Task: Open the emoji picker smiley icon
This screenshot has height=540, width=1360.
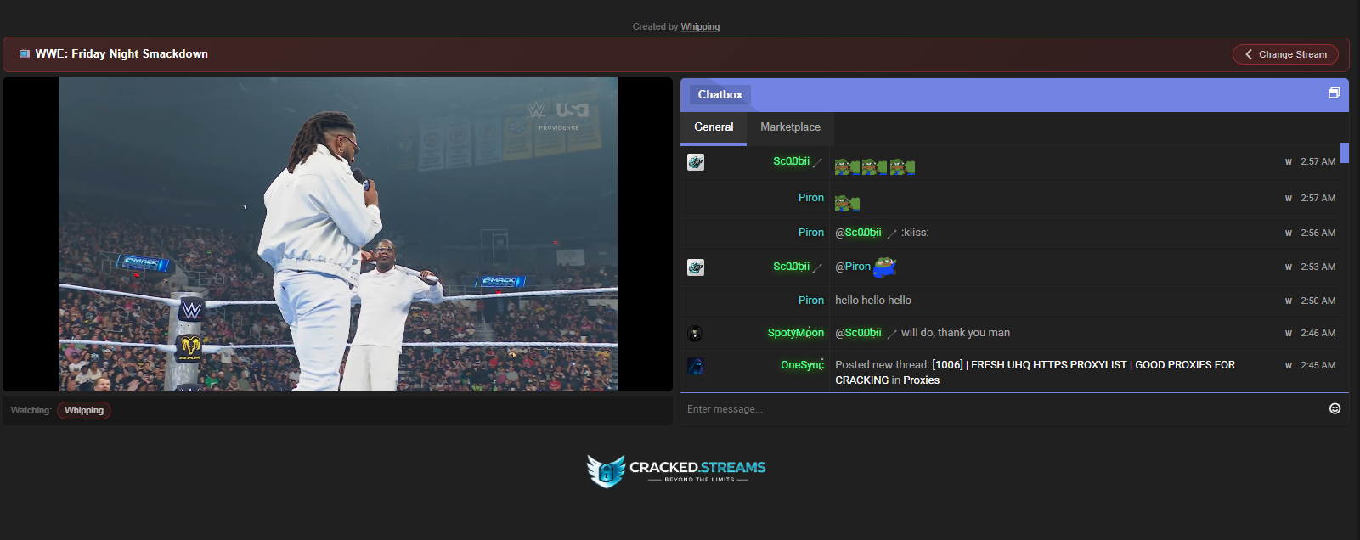Action: [1335, 408]
